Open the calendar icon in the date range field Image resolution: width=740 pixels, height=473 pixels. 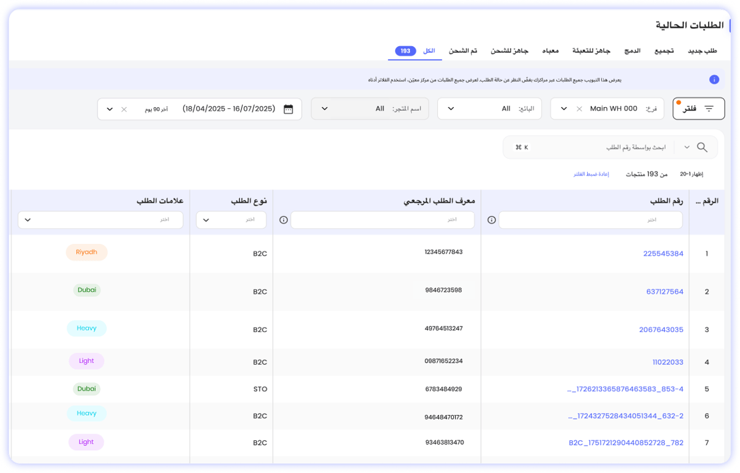[x=288, y=108]
